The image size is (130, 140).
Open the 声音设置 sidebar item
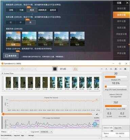(x=121, y=53)
